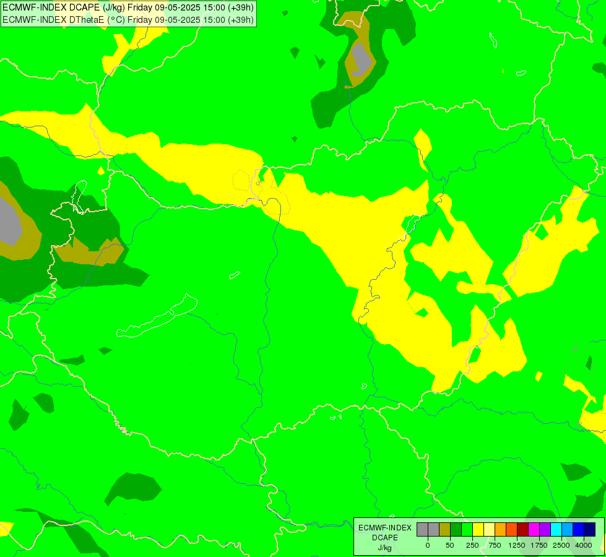Click the '750' legend scale label

495,545
